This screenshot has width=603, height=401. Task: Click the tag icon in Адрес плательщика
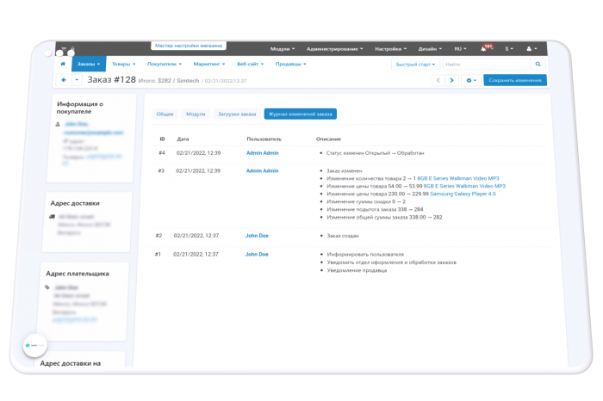(47, 287)
